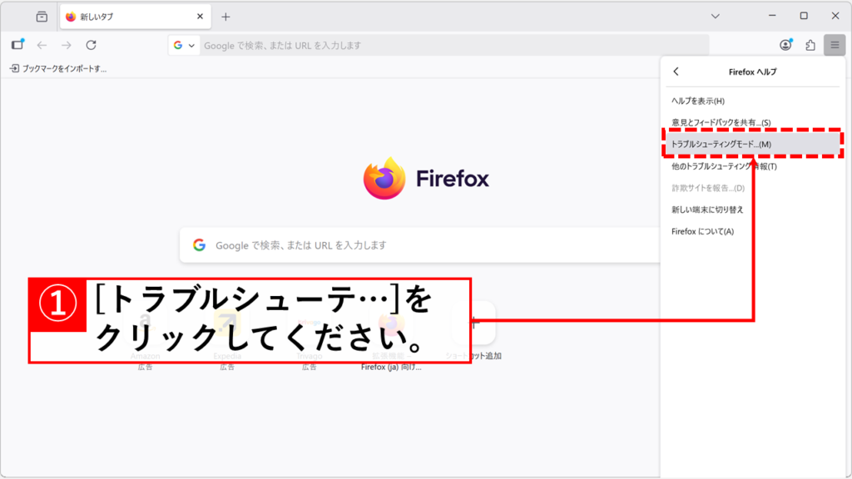Choose 意見とフィードバックを共有 menu item
Screen dimensions: 852x479
pyautogui.click(x=752, y=123)
